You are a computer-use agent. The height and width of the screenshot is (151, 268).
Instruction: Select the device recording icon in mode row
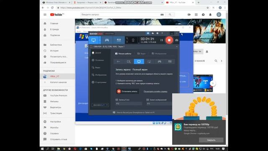click(x=170, y=62)
